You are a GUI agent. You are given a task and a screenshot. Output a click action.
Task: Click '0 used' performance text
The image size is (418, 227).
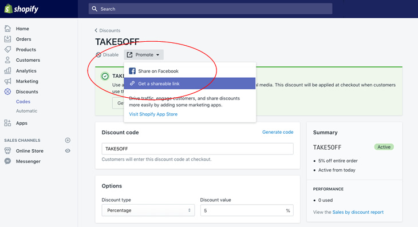pos(325,200)
